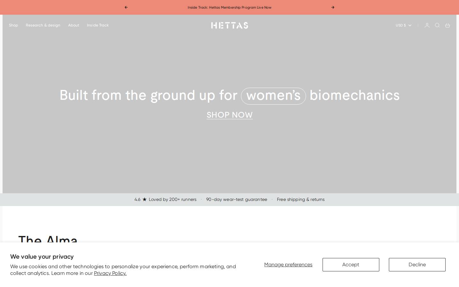Select the "women's" highlighted word in the headline

tap(273, 96)
